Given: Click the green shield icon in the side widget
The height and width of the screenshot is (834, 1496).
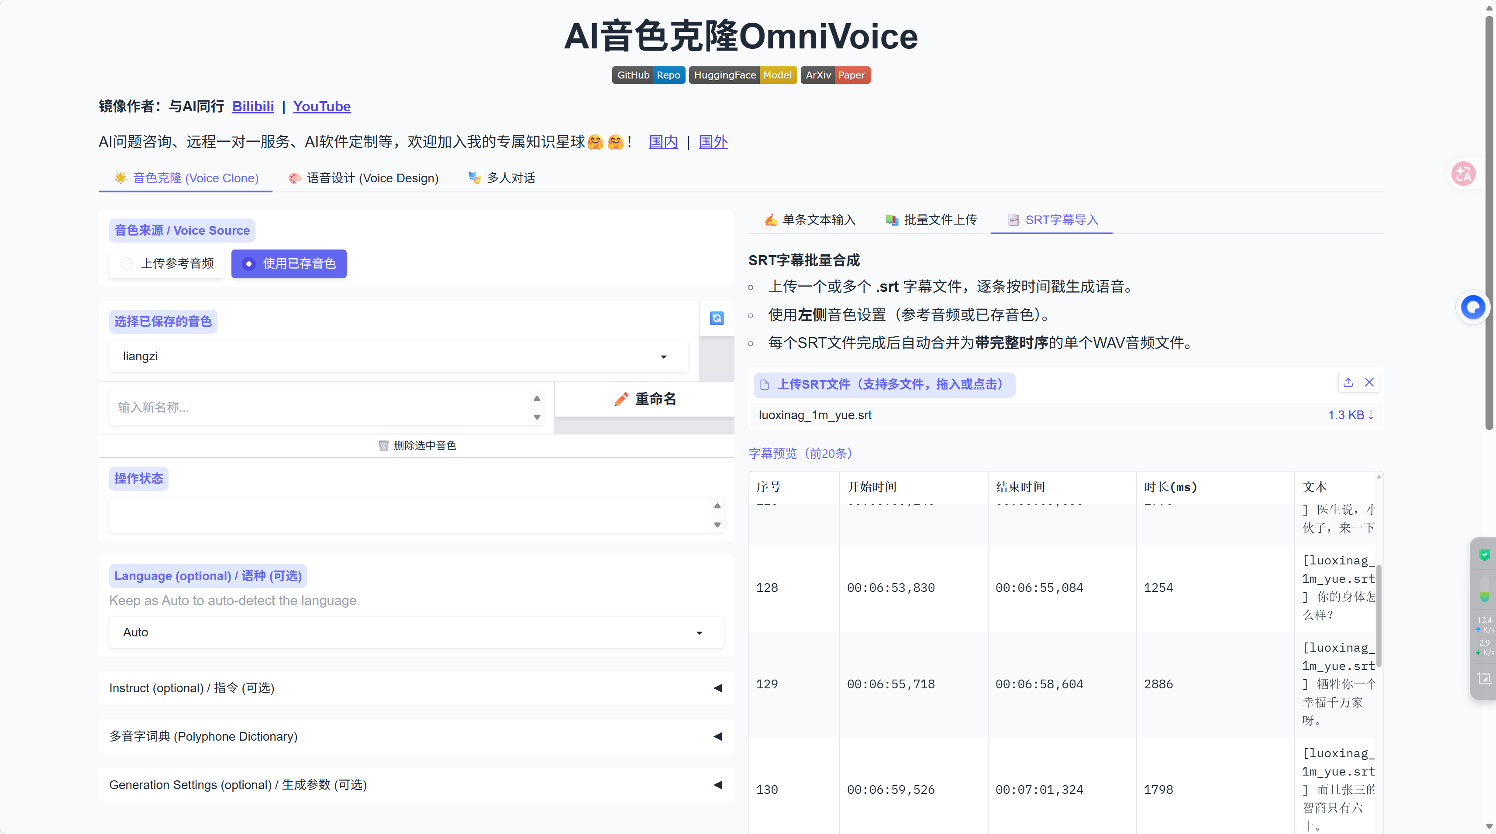Looking at the screenshot, I should click(x=1484, y=555).
